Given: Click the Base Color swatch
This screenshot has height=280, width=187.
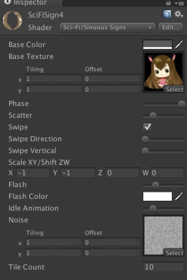Looking at the screenshot, I should pyautogui.click(x=158, y=44).
